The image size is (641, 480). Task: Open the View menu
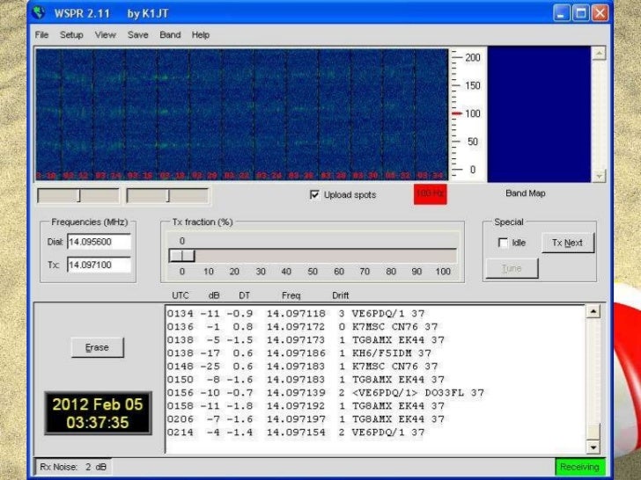click(x=105, y=35)
